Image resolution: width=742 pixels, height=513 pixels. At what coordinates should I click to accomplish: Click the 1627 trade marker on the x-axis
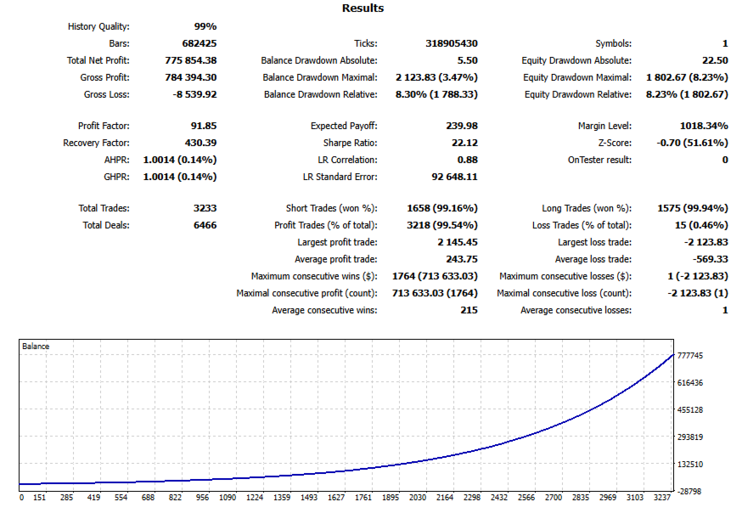336,497
